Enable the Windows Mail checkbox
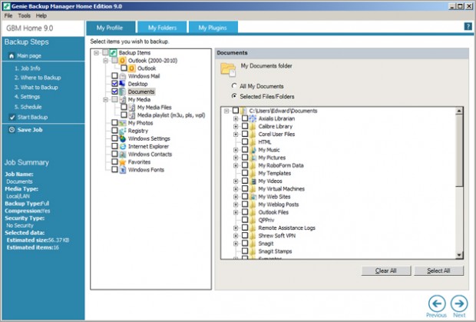Viewport: 476px width, 322px height. point(114,76)
